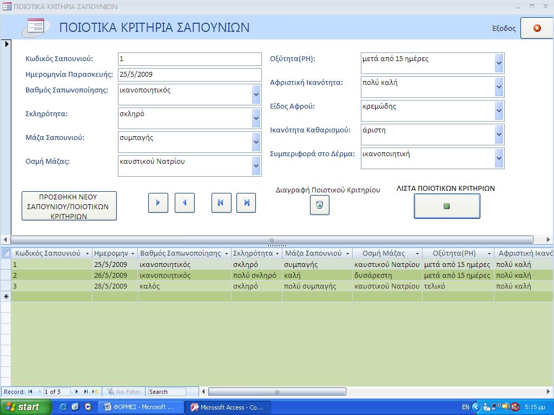The height and width of the screenshot is (415, 554).
Task: Click show hidden tray icons arrow
Action: click(x=476, y=407)
